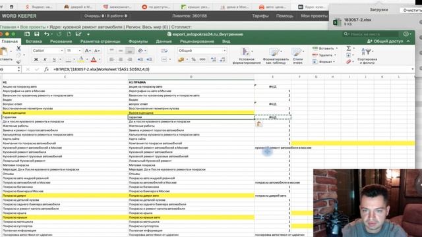Click the Общий доступ share button

point(385,41)
